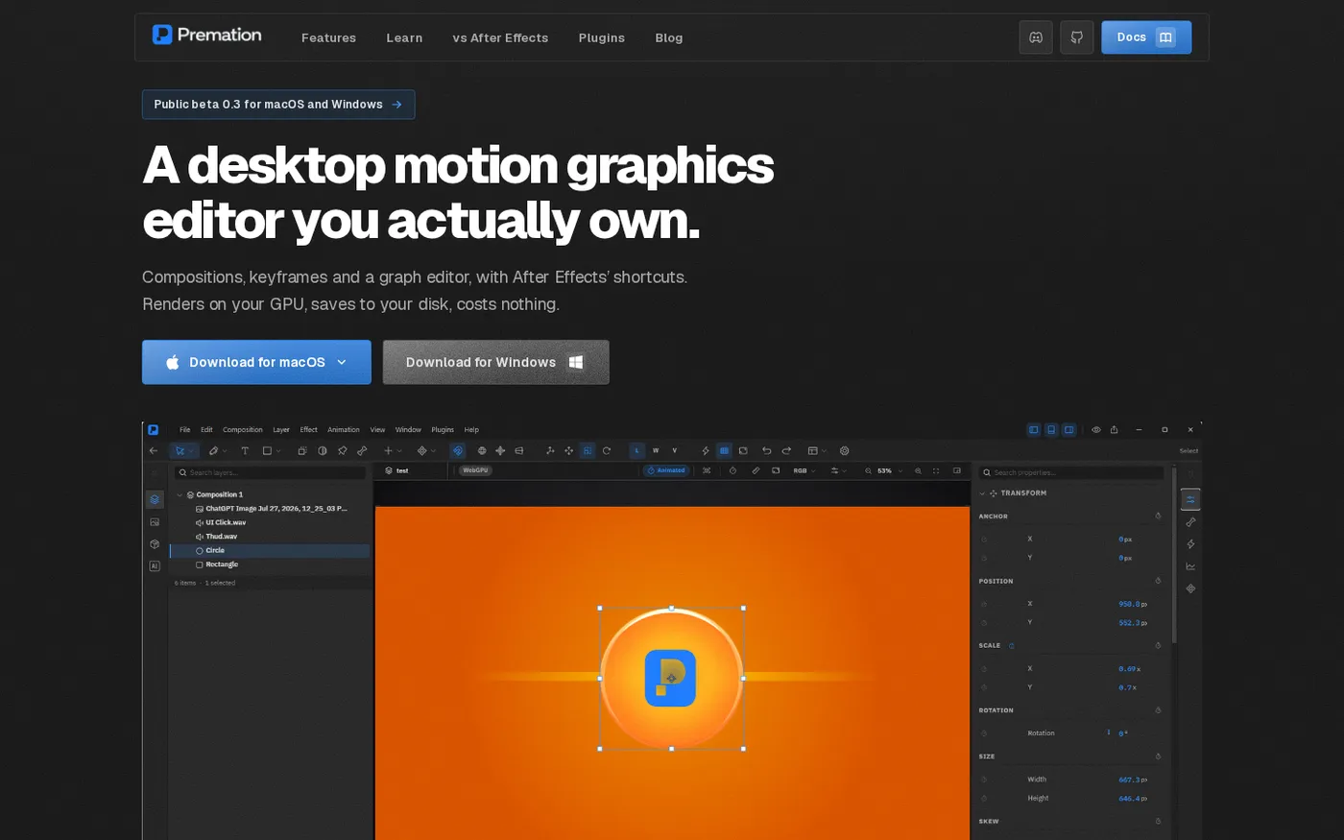Viewport: 1344px width, 840px height.
Task: Click the lightning icon in right sidebar
Action: (1190, 544)
